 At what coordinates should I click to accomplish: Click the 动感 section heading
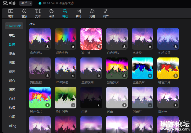[x=32, y=24]
